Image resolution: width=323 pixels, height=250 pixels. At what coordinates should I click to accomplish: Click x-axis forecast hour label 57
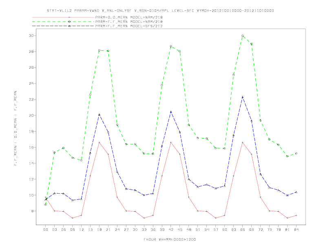click(x=216, y=230)
